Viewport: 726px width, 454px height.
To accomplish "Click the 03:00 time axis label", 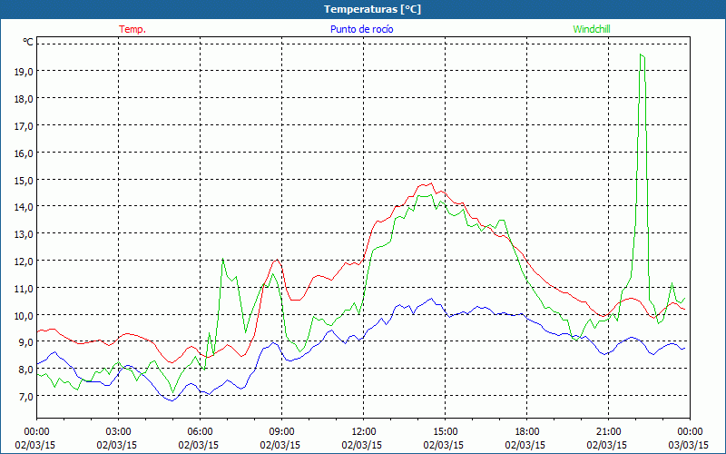I will coord(118,432).
